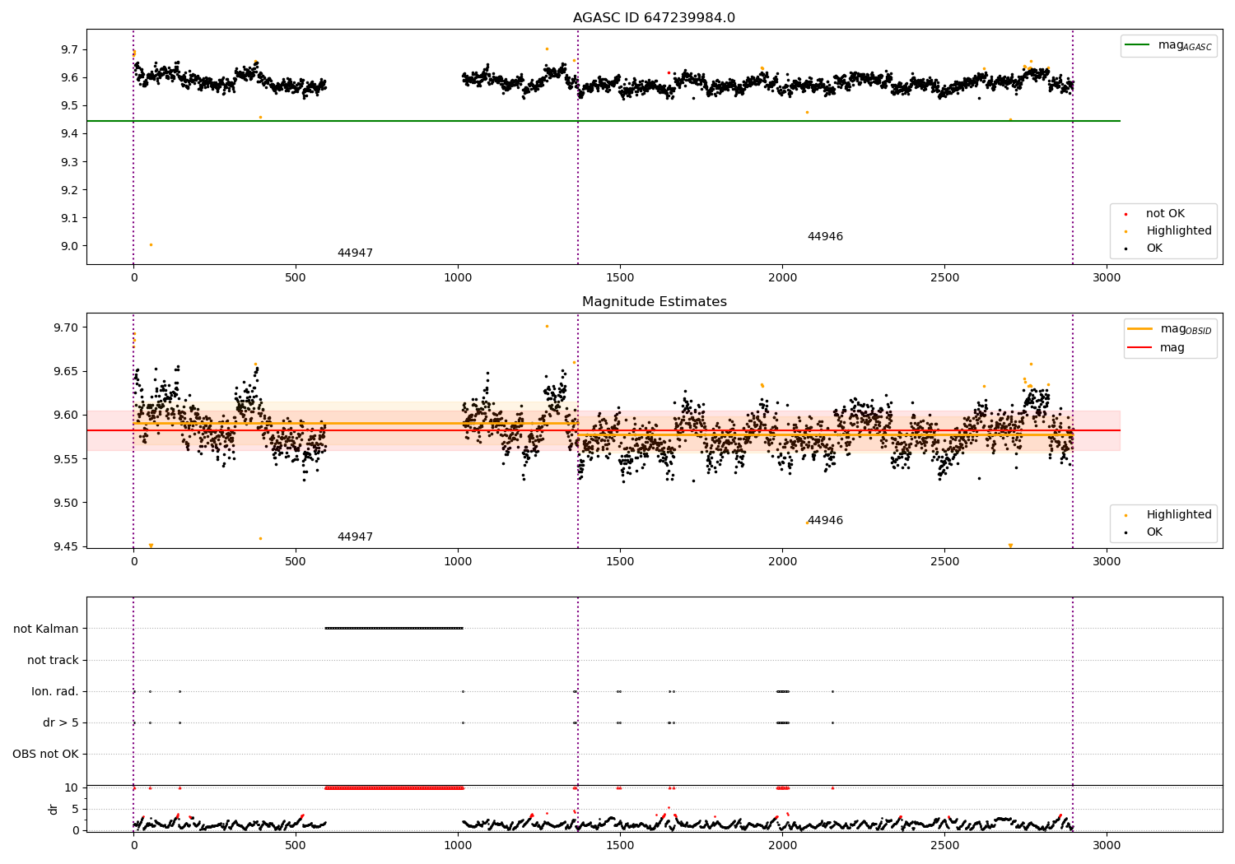Click the '2500' x-tick under Magnitude Estimates plot

coord(944,561)
